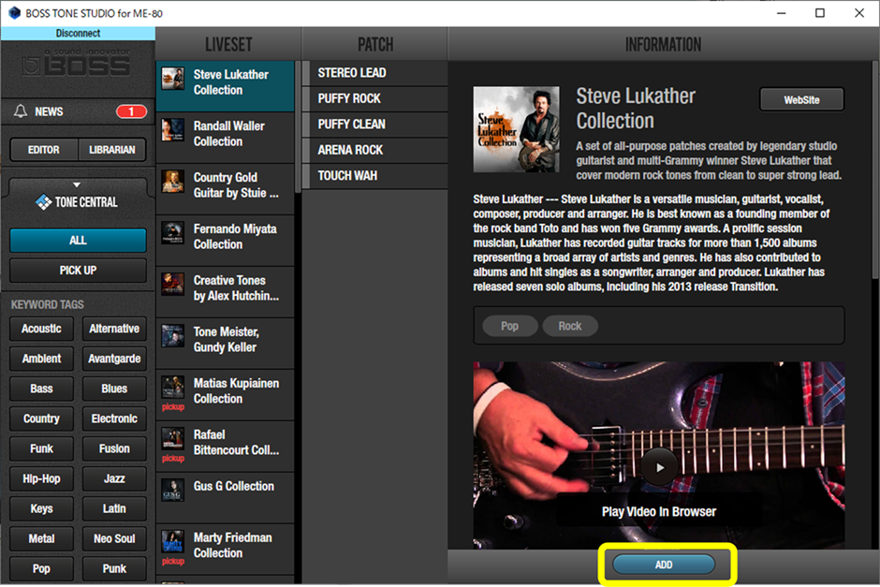This screenshot has width=880, height=587.
Task: Click the Marty Friedman Collection thumbnail
Action: [173, 541]
